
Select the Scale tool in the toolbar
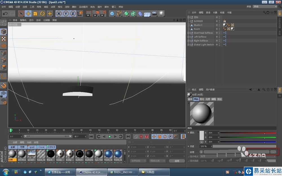(35, 13)
